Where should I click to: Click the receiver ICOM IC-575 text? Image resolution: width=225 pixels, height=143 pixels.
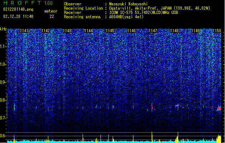[x=143, y=13]
